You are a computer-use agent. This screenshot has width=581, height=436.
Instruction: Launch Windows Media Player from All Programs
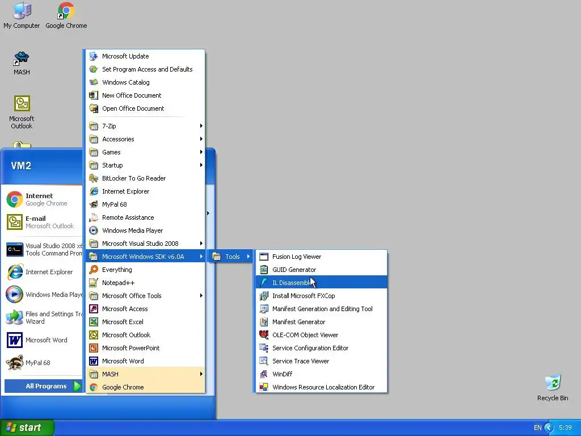[145, 230]
